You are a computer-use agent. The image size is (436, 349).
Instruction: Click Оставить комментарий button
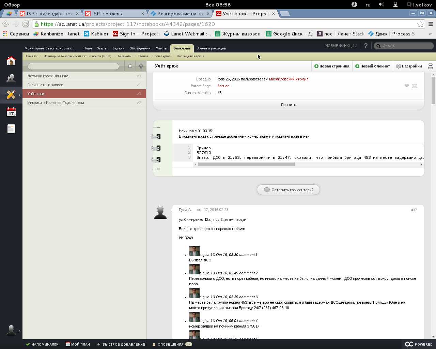(x=289, y=190)
